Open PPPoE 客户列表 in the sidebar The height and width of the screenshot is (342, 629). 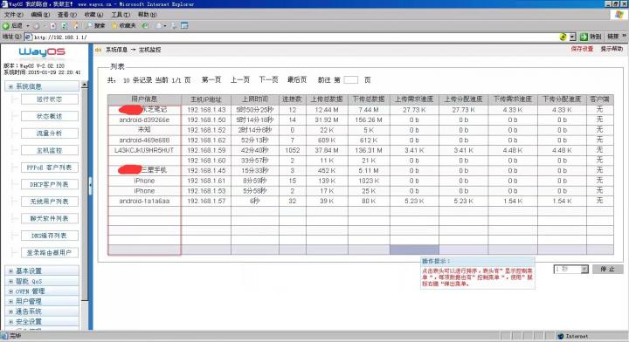tap(49, 168)
